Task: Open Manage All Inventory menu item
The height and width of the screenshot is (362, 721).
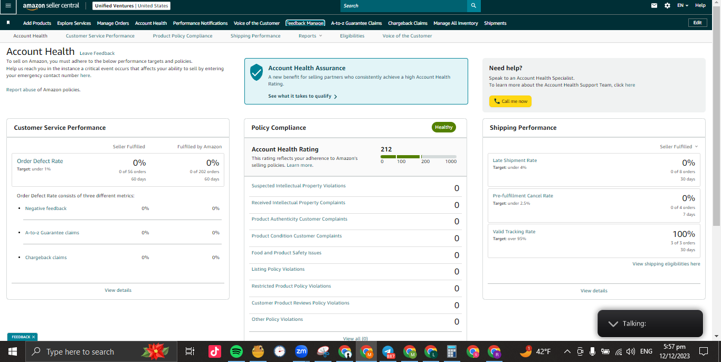Action: (x=456, y=23)
